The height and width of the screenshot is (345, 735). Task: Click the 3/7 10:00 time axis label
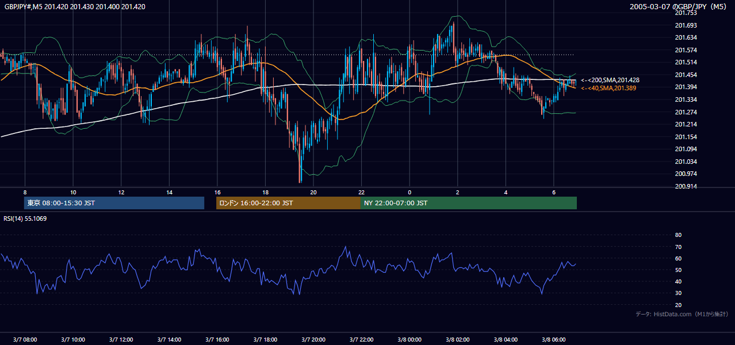click(x=73, y=339)
